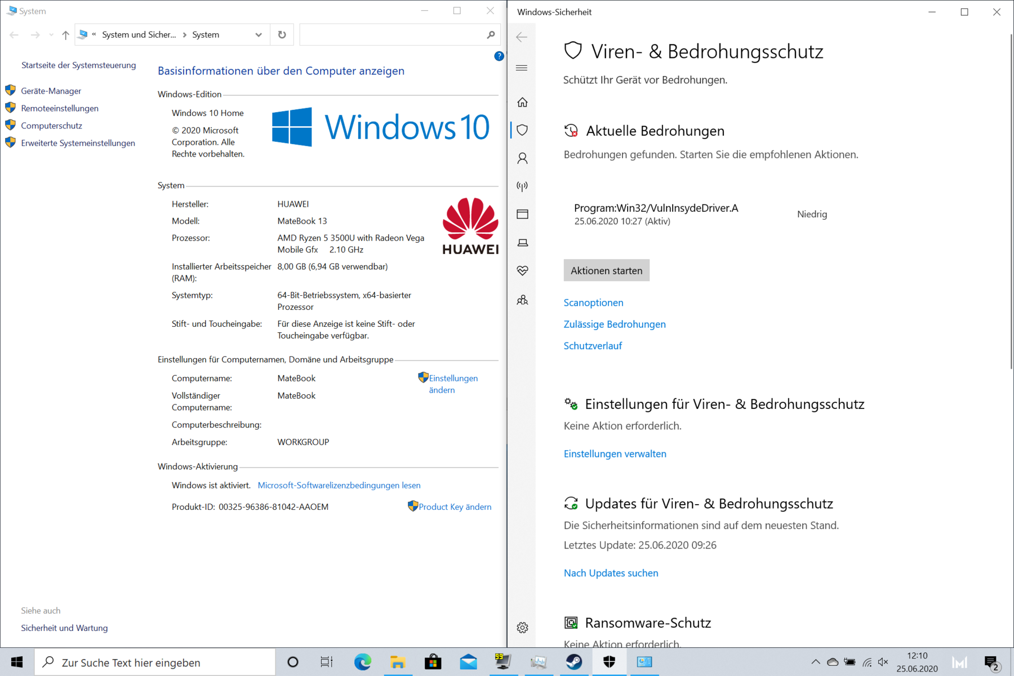Open Task View on the taskbar

point(327,662)
